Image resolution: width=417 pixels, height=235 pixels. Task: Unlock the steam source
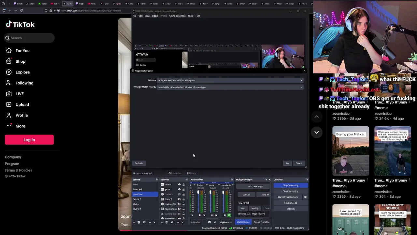tap(183, 184)
